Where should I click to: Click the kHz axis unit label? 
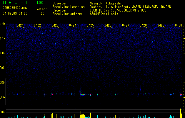point(3,24)
